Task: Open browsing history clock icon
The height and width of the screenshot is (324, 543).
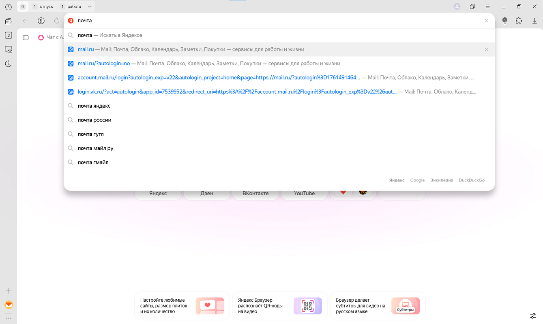Action: (8, 7)
